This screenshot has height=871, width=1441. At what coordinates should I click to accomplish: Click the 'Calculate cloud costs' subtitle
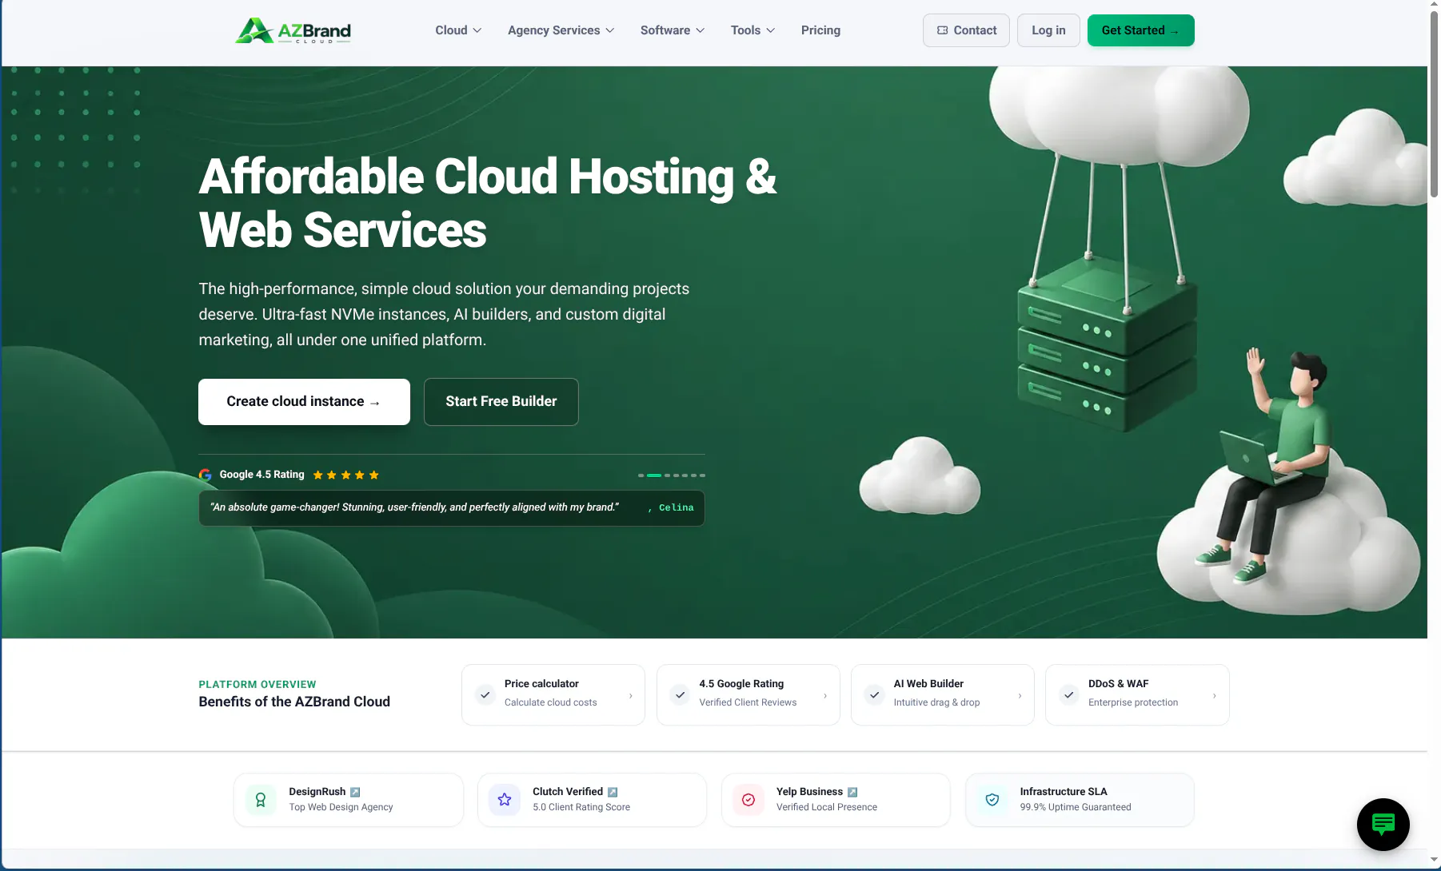pyautogui.click(x=551, y=703)
